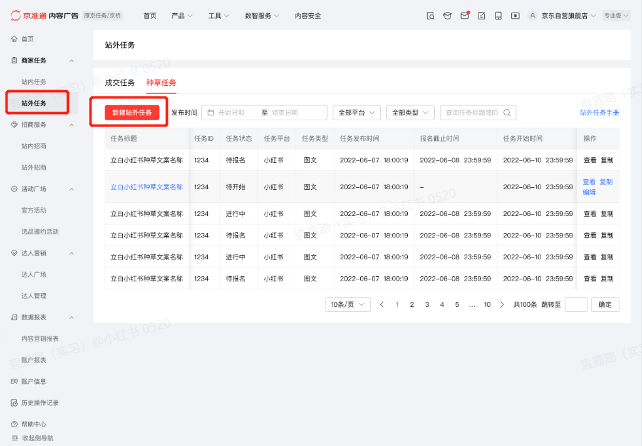Switch to the 成交任务 tab
The height and width of the screenshot is (446, 642).
[x=120, y=83]
